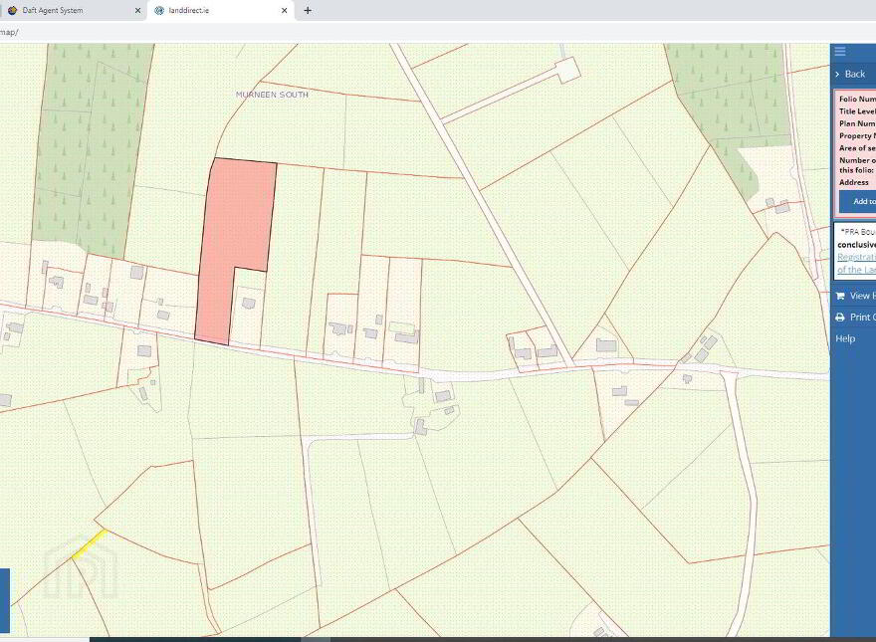This screenshot has height=642, width=876.
Task: Click the Plan Number label
Action: [857, 123]
